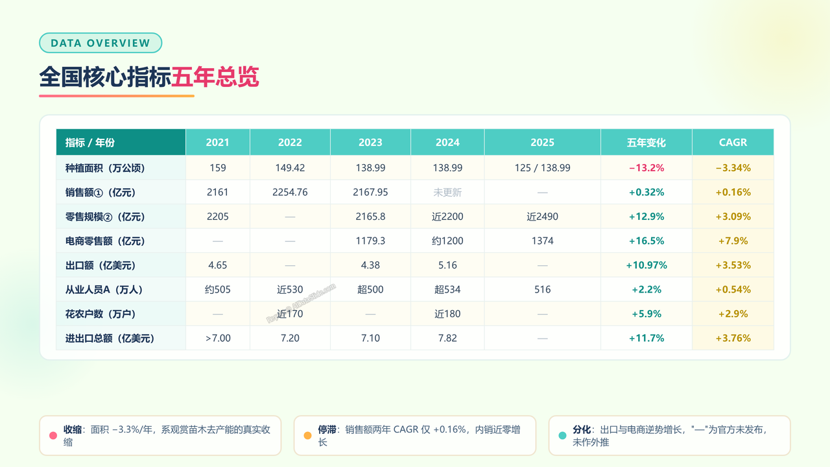Click the 149.42 cell
This screenshot has height=467, width=830.
[290, 168]
